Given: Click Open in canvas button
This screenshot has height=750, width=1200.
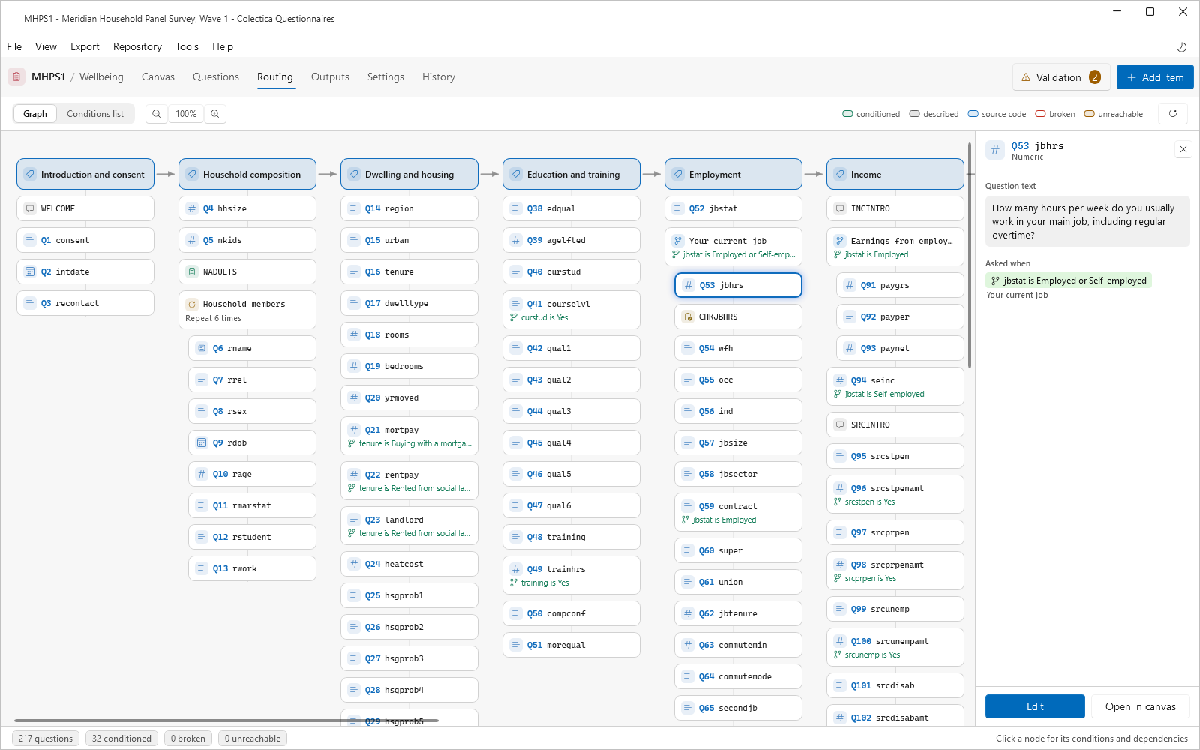Looking at the screenshot, I should 1140,706.
